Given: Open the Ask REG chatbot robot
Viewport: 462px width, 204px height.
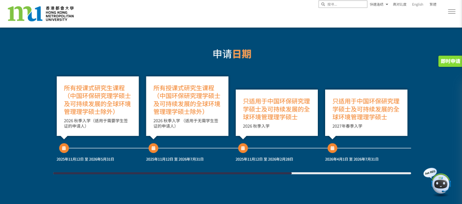Looking at the screenshot, I should (x=440, y=183).
